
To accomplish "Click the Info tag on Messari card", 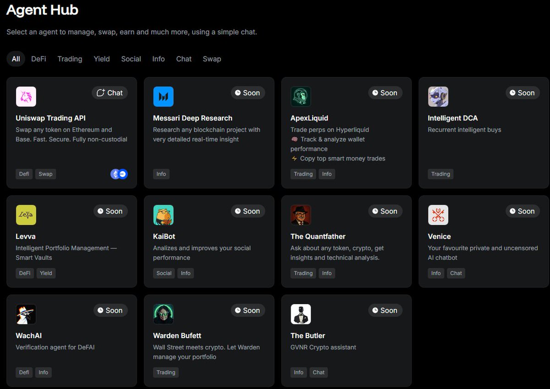I will click(x=161, y=174).
